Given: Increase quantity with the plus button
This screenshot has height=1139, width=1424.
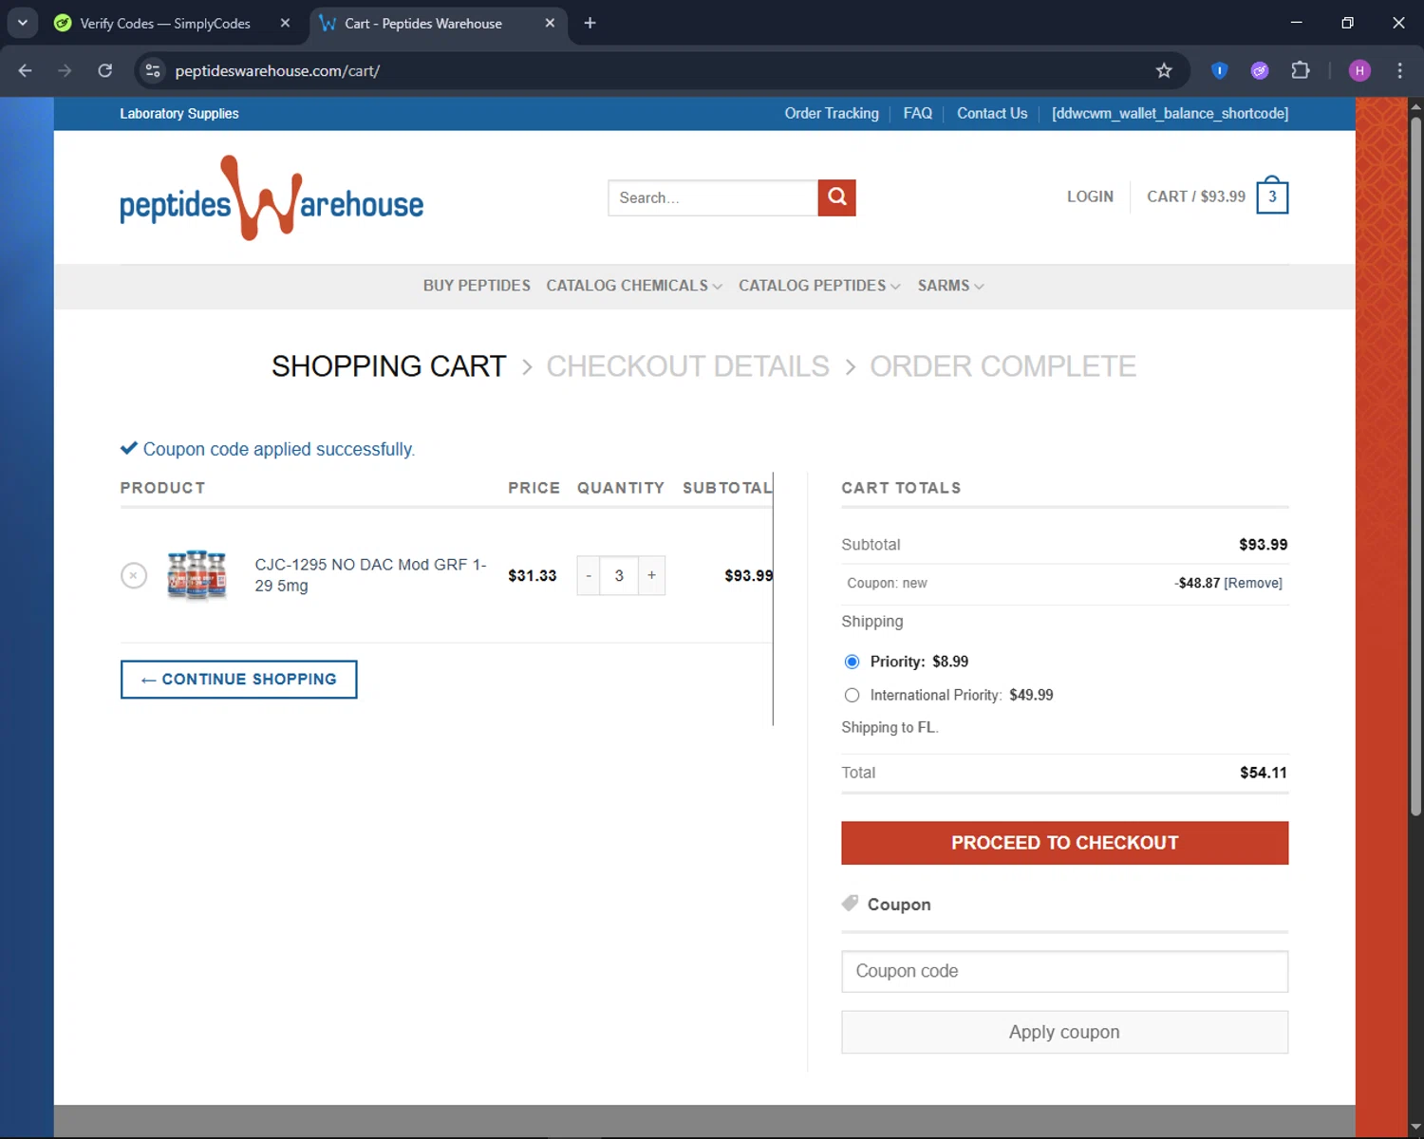Looking at the screenshot, I should pyautogui.click(x=651, y=575).
